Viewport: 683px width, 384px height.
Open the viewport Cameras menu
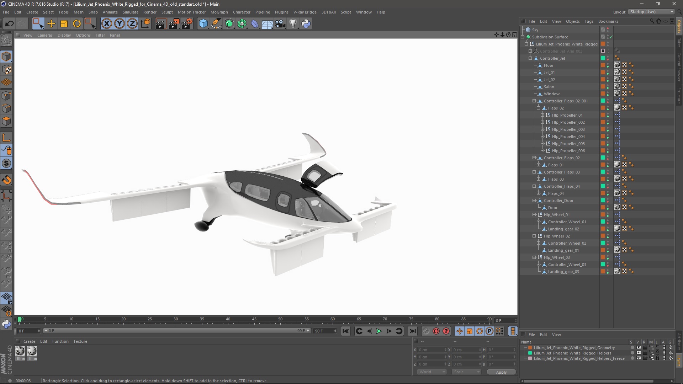click(x=45, y=35)
